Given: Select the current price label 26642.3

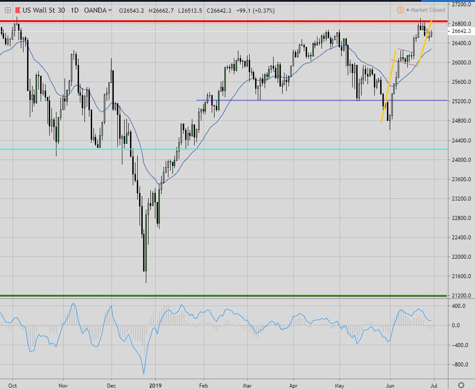Looking at the screenshot, I should pyautogui.click(x=461, y=31).
